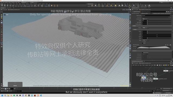173x97 pixels.
Task: Select the Tube shelf tool
Action: pos(8,6)
